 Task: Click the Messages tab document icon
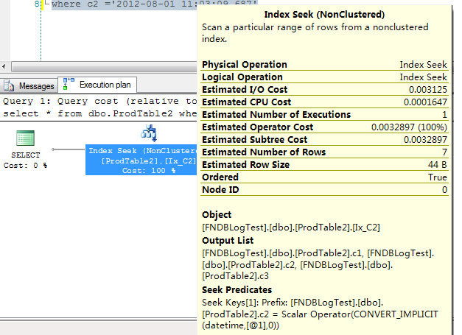click(x=9, y=85)
